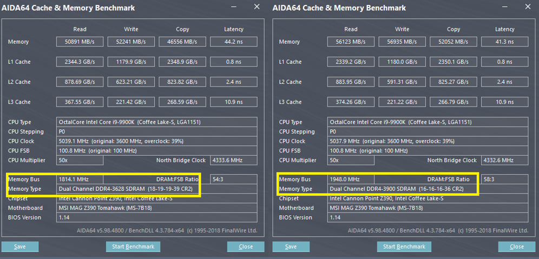This screenshot has width=539, height=259.
Task: Click Start Benchmark in the left window
Action: (133, 247)
